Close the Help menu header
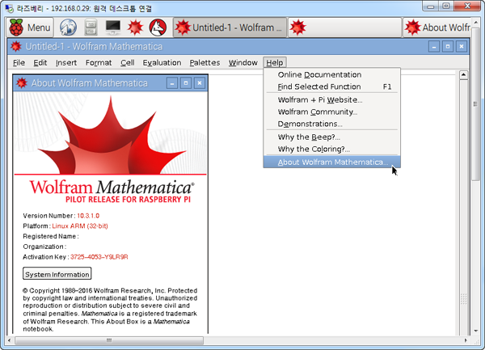The width and height of the screenshot is (485, 350). [x=275, y=63]
